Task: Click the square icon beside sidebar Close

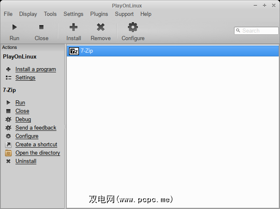Action: [8, 111]
